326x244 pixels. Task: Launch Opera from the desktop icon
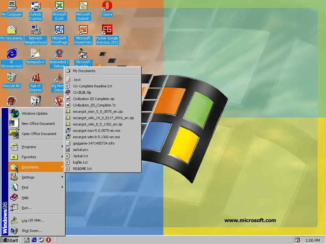coord(107,9)
